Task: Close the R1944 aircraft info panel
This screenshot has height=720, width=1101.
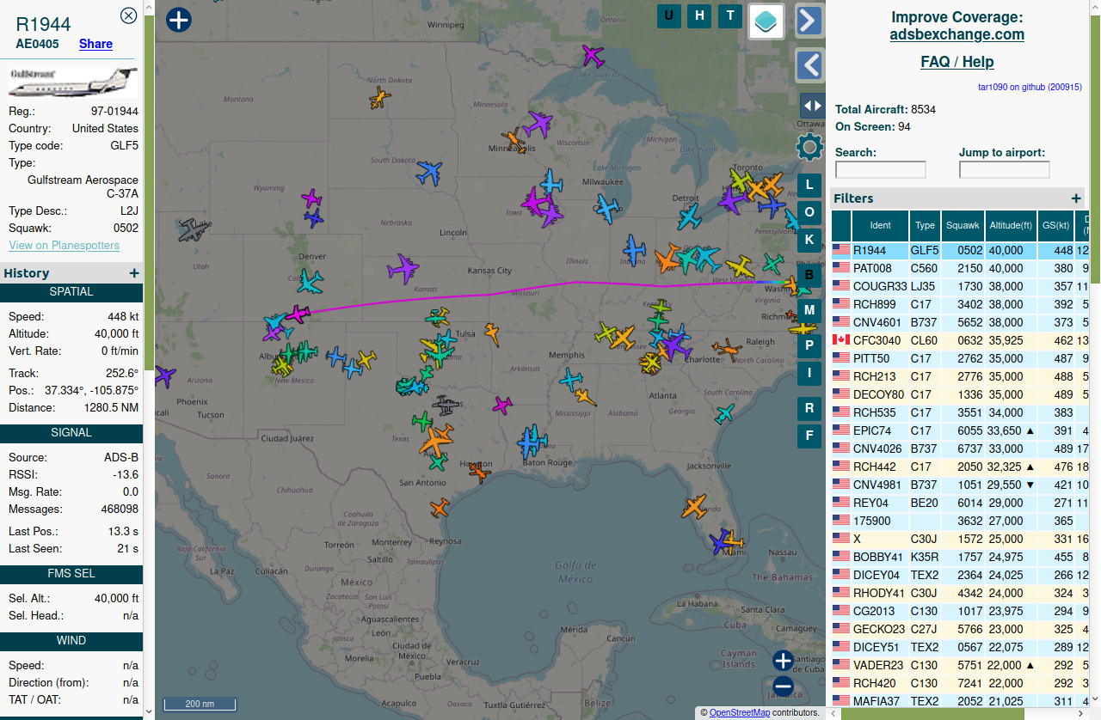Action: point(128,15)
